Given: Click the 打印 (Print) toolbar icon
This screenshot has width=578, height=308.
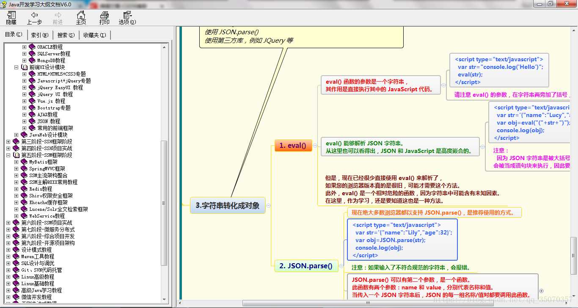Looking at the screenshot, I should (104, 18).
